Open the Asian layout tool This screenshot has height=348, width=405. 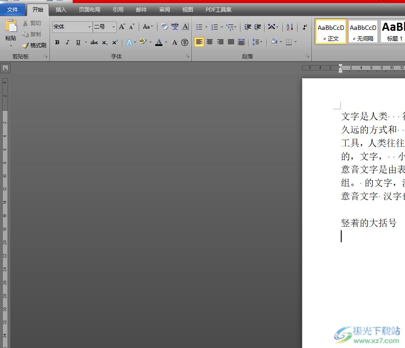[x=272, y=27]
